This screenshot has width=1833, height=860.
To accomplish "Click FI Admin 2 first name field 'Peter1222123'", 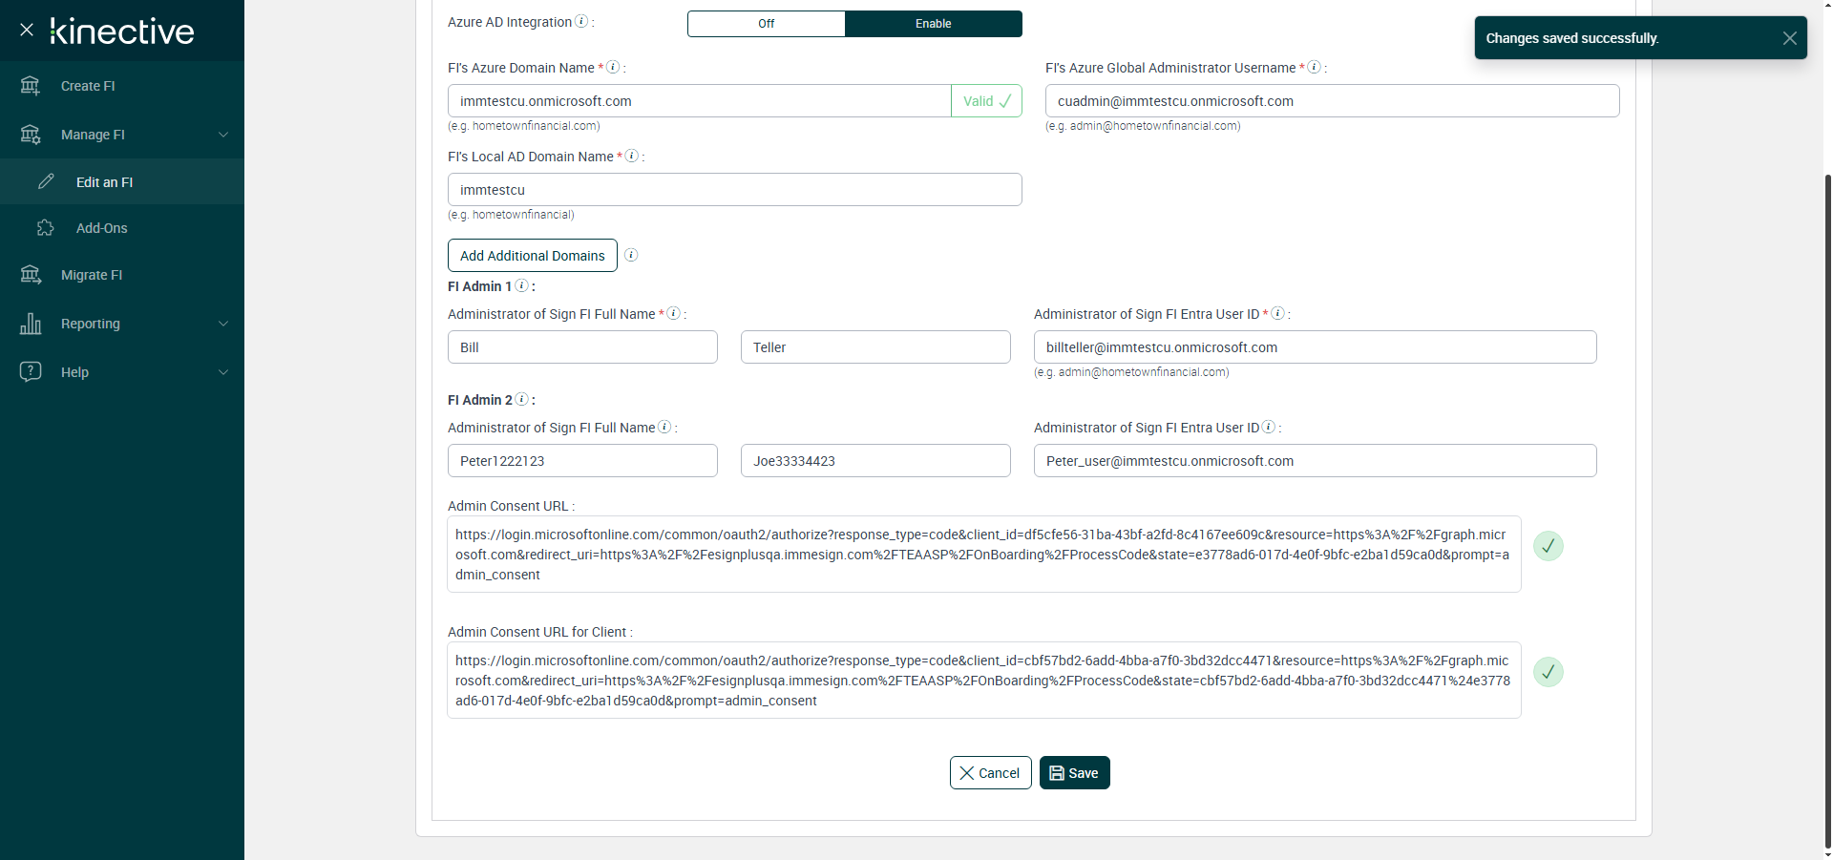I will [x=582, y=461].
